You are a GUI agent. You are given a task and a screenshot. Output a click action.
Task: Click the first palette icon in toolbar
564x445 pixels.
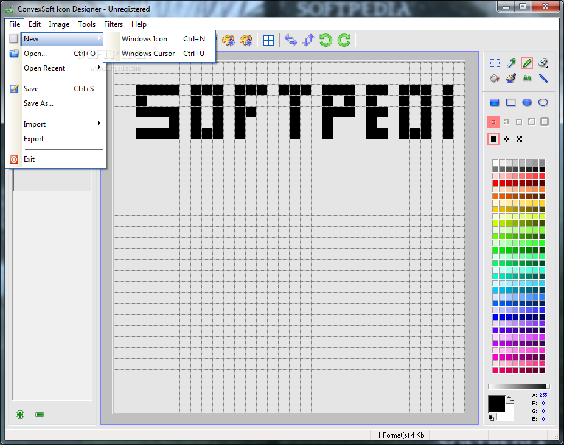pos(228,40)
